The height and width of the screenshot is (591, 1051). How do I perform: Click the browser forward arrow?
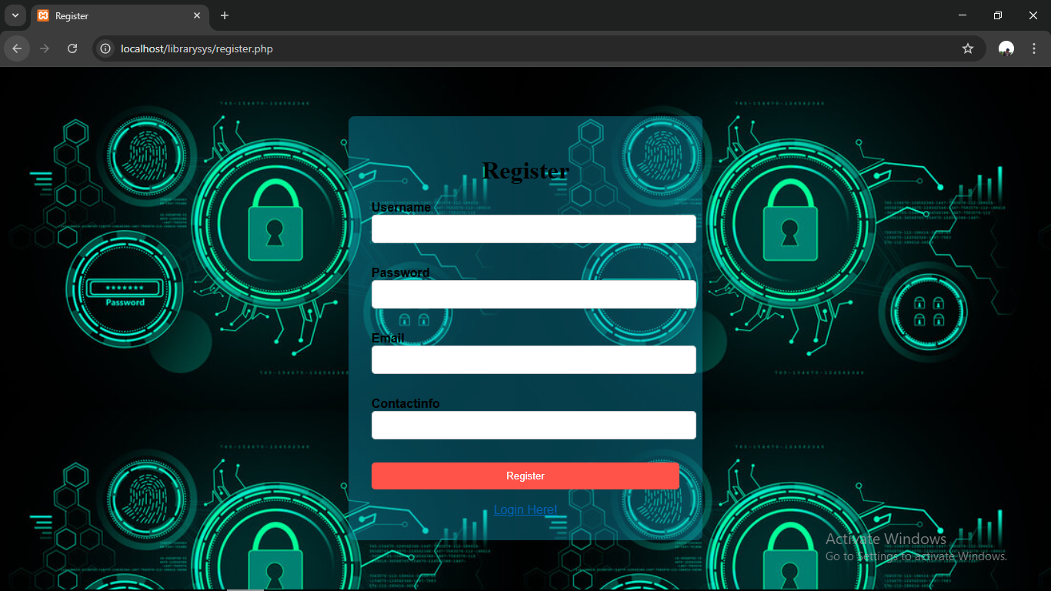coord(45,48)
